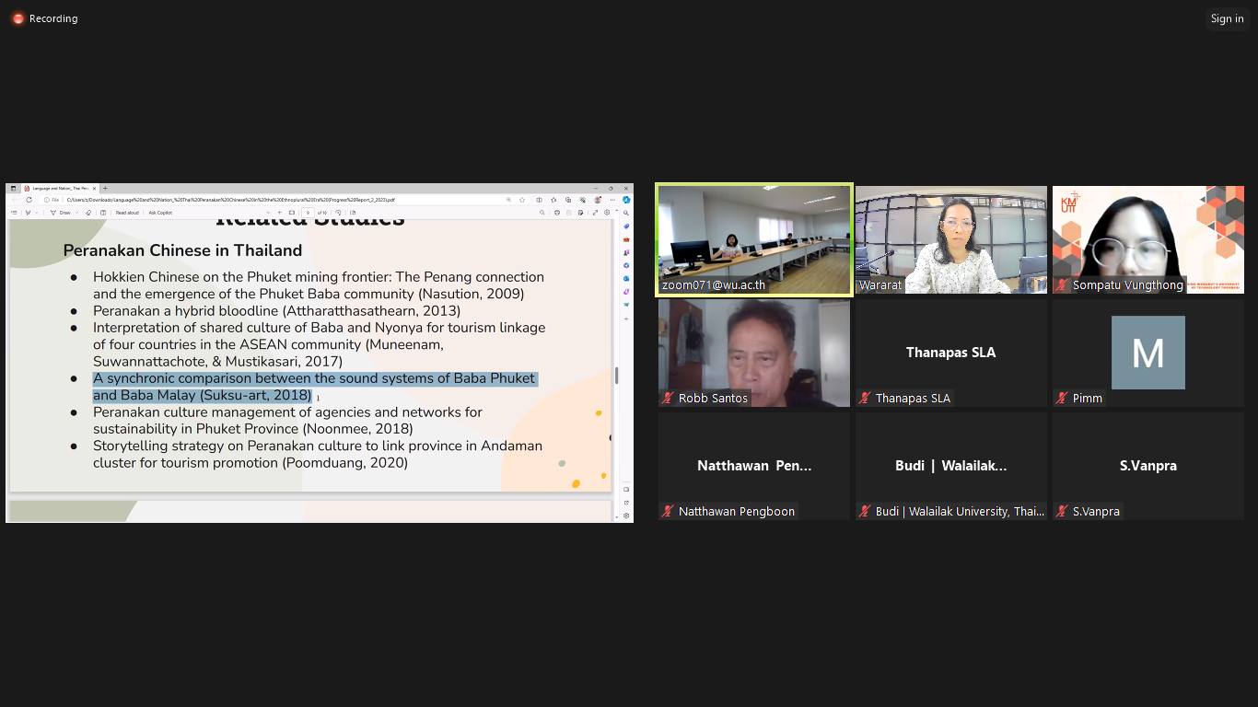Viewport: 1258px width, 707px height.
Task: Expand the highlight tool color dropdown
Action: click(x=37, y=213)
